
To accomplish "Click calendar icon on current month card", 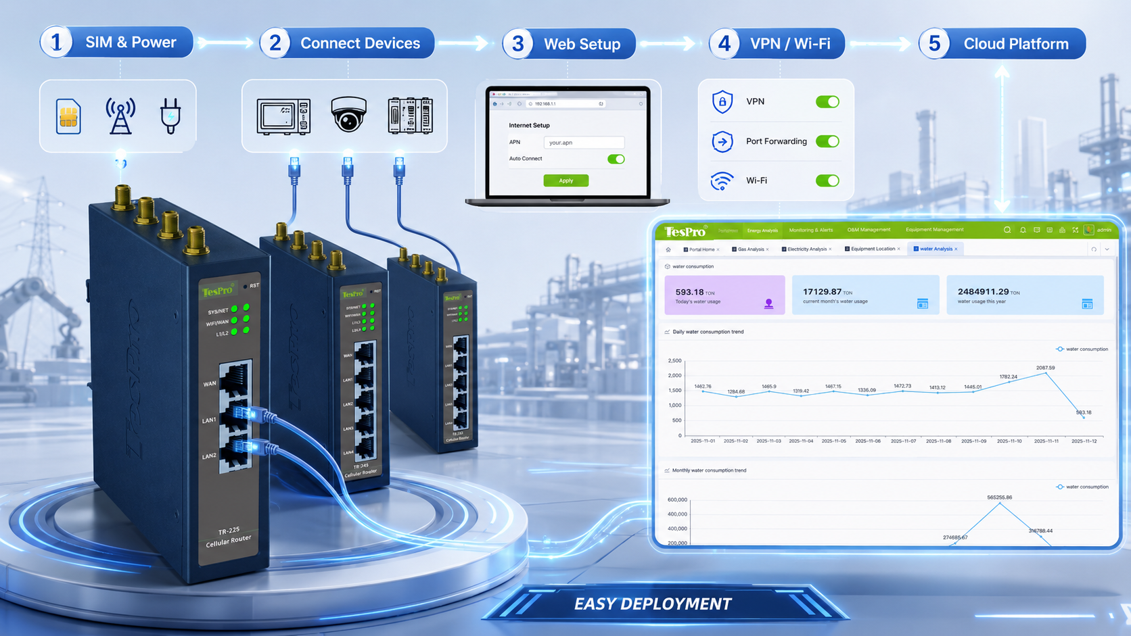I will tap(923, 303).
